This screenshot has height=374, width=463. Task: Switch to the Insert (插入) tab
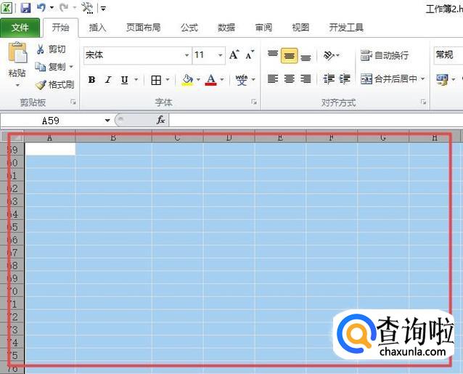click(x=97, y=28)
